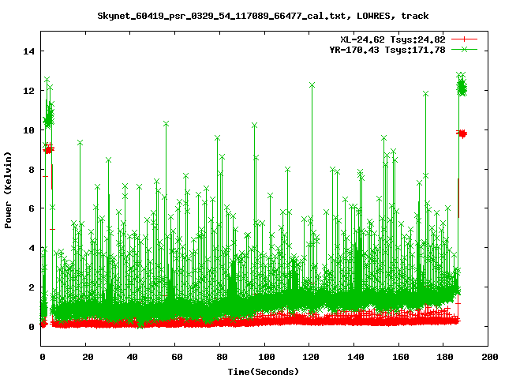Image resolution: width=505 pixels, height=379 pixels.
Task: Click the Time(Seconds) x-axis label
Action: tap(264, 372)
